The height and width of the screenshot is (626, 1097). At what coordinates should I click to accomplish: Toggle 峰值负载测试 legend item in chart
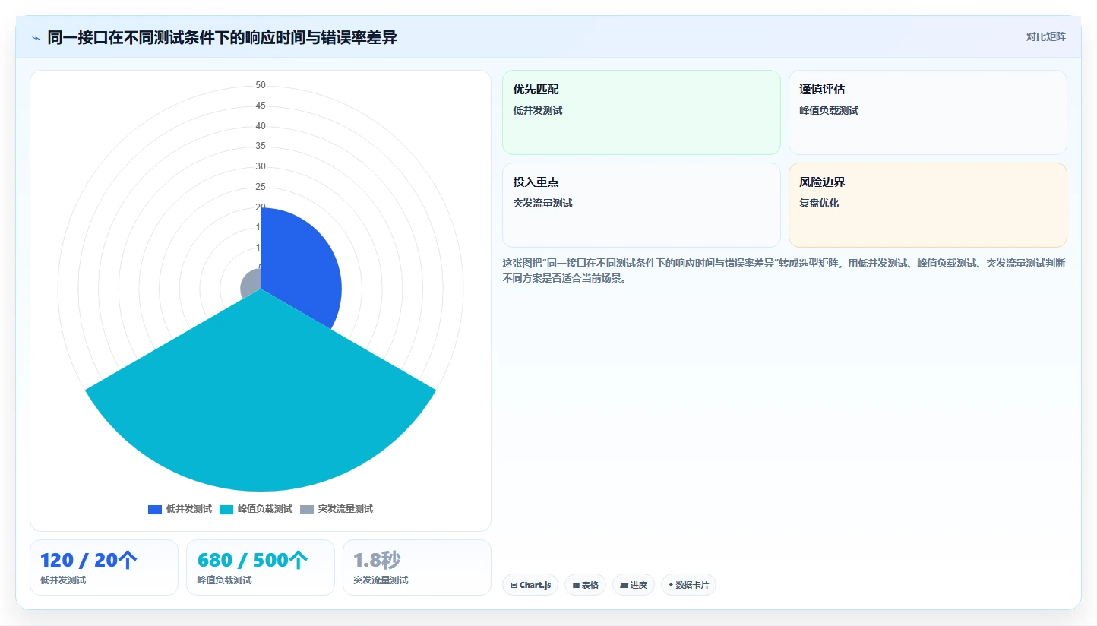click(256, 509)
